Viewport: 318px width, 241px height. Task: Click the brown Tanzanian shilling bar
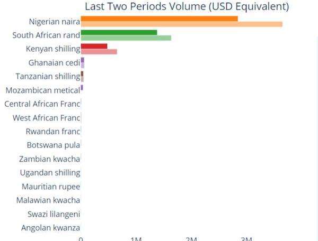82,74
